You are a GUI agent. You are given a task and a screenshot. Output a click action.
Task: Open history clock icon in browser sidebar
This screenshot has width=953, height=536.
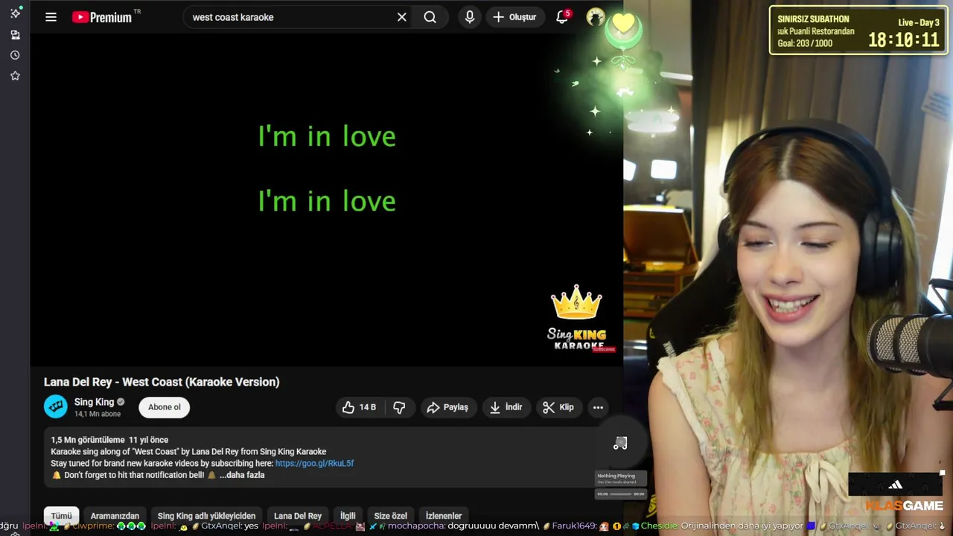coord(15,55)
